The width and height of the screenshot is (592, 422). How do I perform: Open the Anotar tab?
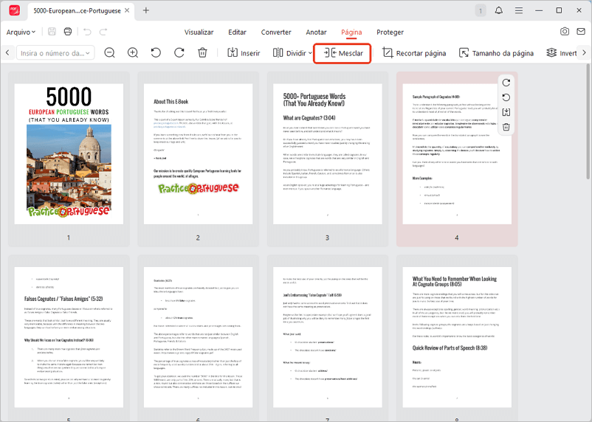click(316, 32)
